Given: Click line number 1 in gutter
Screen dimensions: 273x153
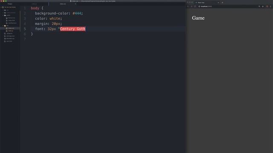Looking at the screenshot, I should point(25,8).
